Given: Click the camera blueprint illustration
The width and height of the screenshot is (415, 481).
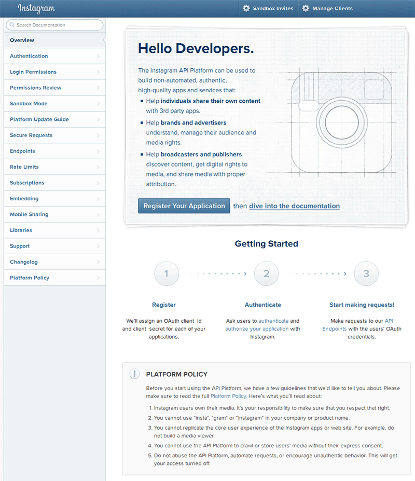Looking at the screenshot, I should [x=341, y=122].
